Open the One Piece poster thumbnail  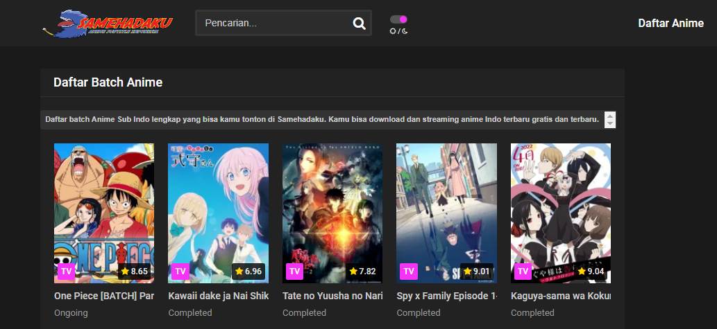(104, 213)
